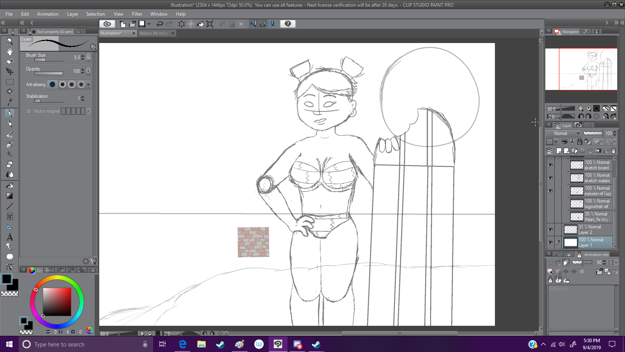Hide the sketch board layer
This screenshot has height=352, width=625.
point(550,165)
